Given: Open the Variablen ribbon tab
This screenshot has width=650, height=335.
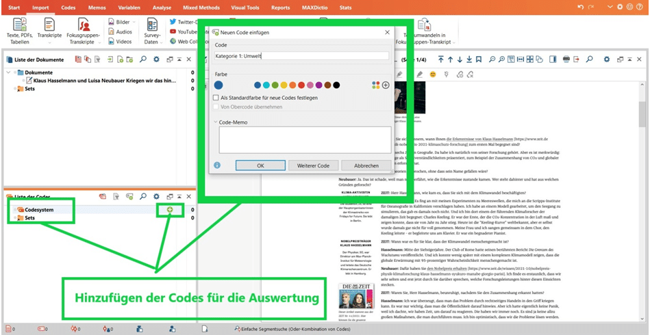Looking at the screenshot, I should [129, 8].
